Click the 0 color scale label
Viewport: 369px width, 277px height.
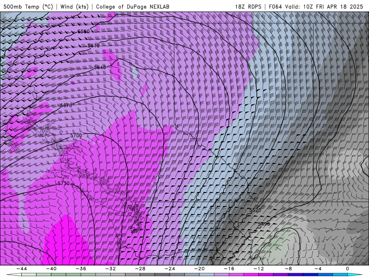(348, 269)
